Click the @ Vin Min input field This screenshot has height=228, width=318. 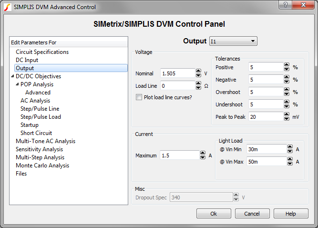[266, 149]
